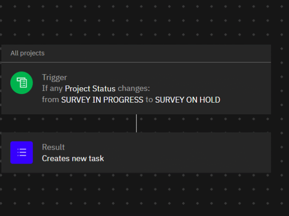The height and width of the screenshot is (216, 289).
Task: Select the All projects header
Action: pyautogui.click(x=28, y=53)
